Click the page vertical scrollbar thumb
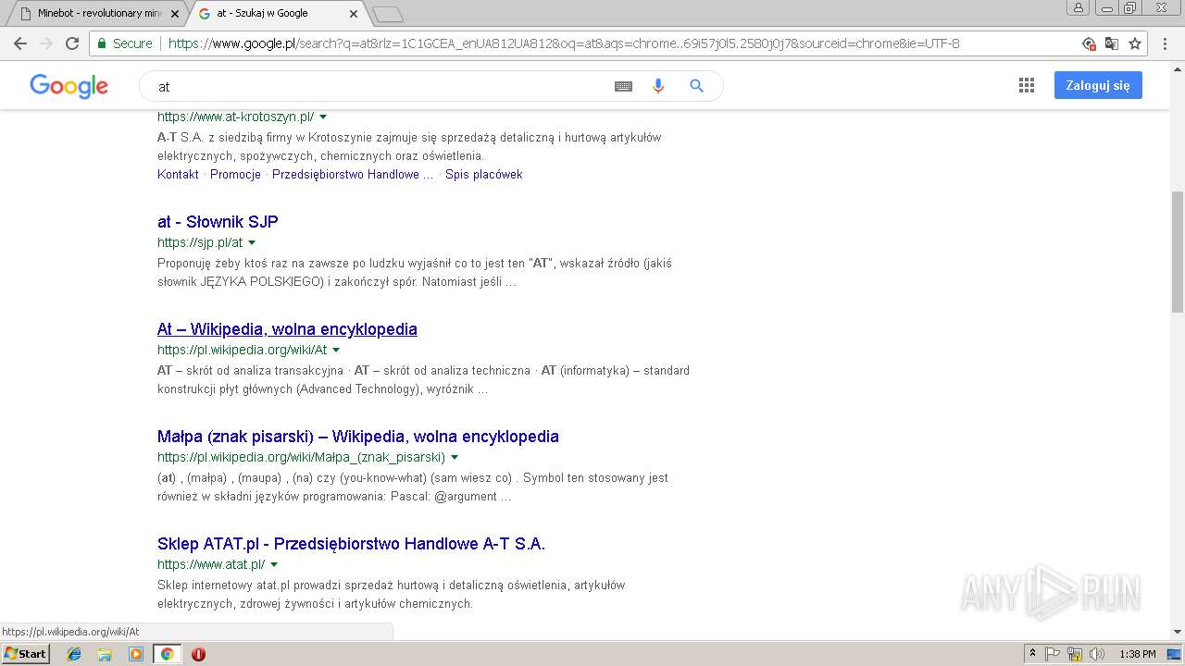Viewport: 1185px width, 666px height. (x=1178, y=252)
